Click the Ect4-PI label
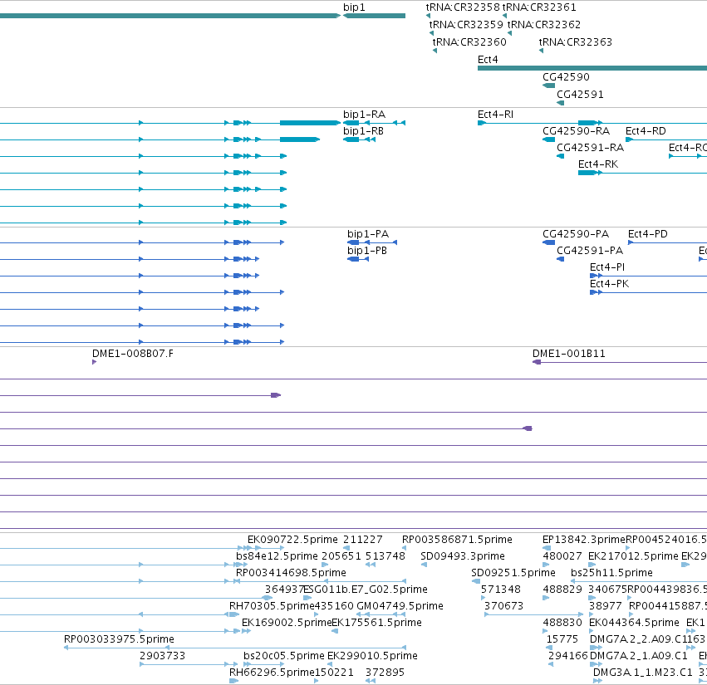The image size is (707, 685). point(607,267)
